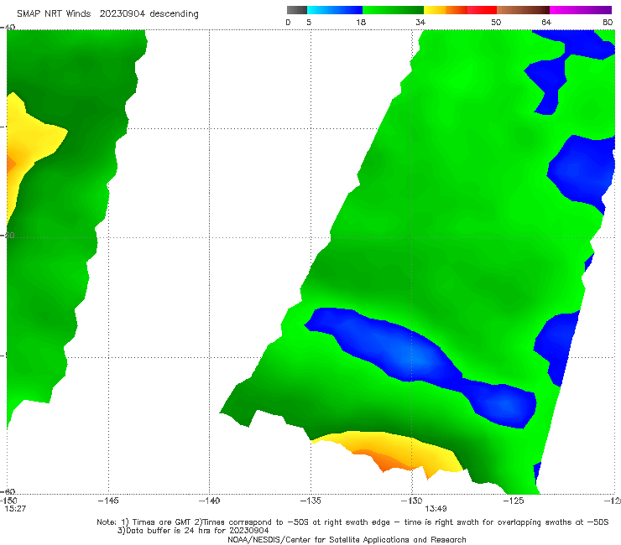Click the longitude label "-145"
This screenshot has height=545, width=621.
coord(108,501)
